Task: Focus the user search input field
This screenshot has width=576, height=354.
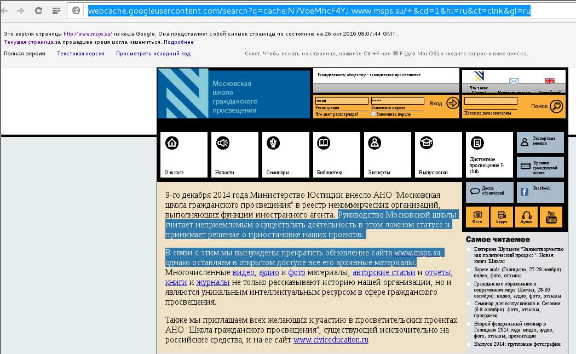Action: click(490, 101)
